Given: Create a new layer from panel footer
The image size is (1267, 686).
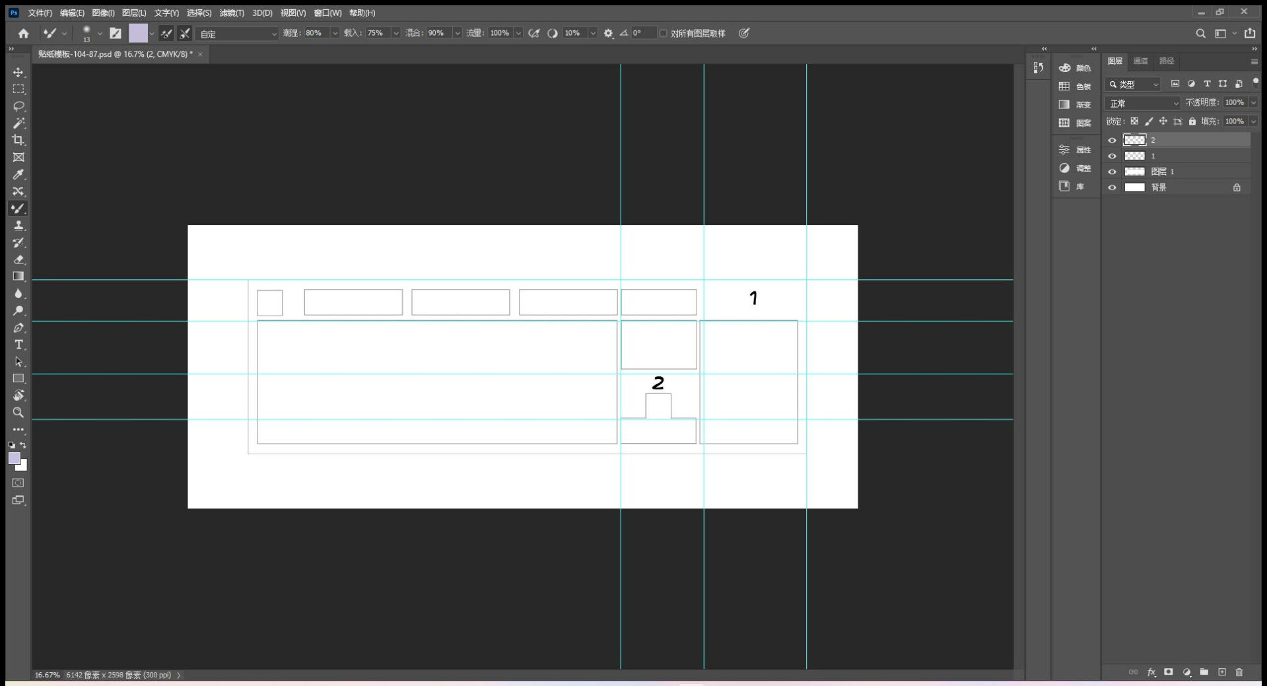Looking at the screenshot, I should (x=1222, y=672).
